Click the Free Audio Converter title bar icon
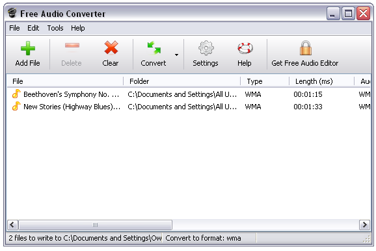 [12, 13]
